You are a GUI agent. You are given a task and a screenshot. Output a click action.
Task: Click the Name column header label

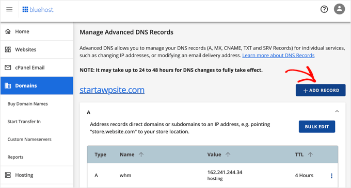click(x=127, y=155)
